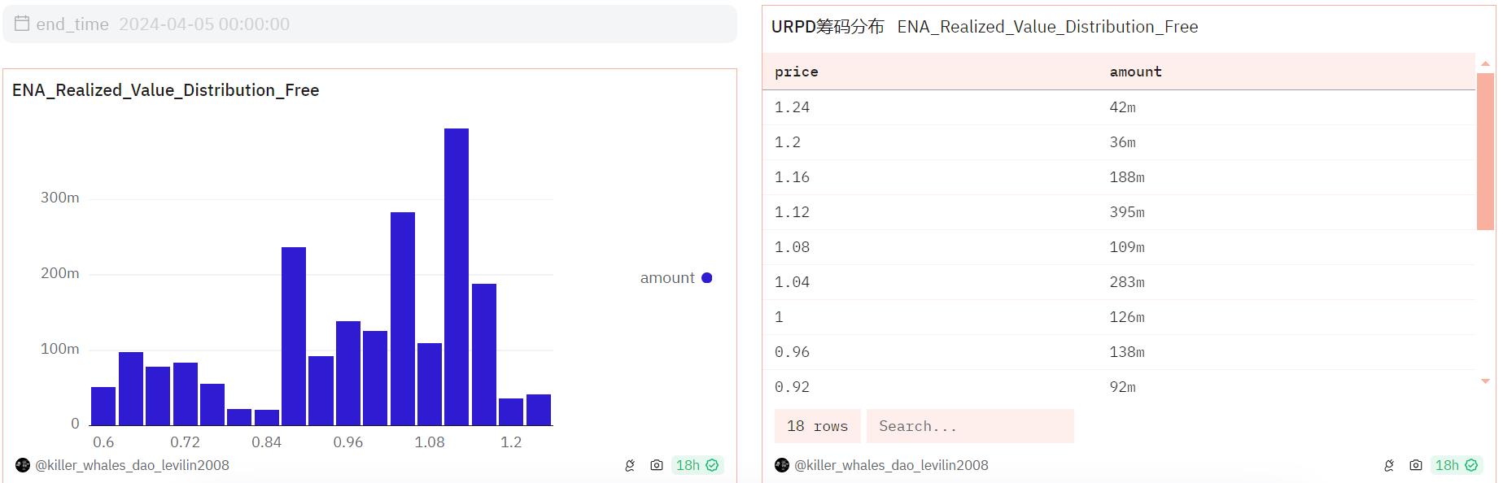Click the author avatar below the bar chart
This screenshot has width=1503, height=483.
tap(23, 465)
